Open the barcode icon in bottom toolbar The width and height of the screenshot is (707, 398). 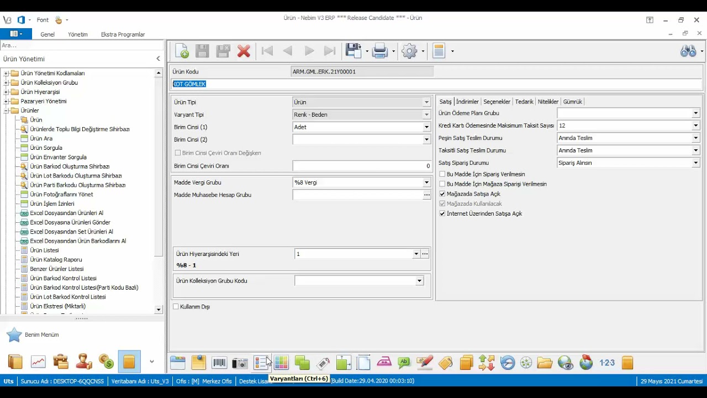pos(219,363)
